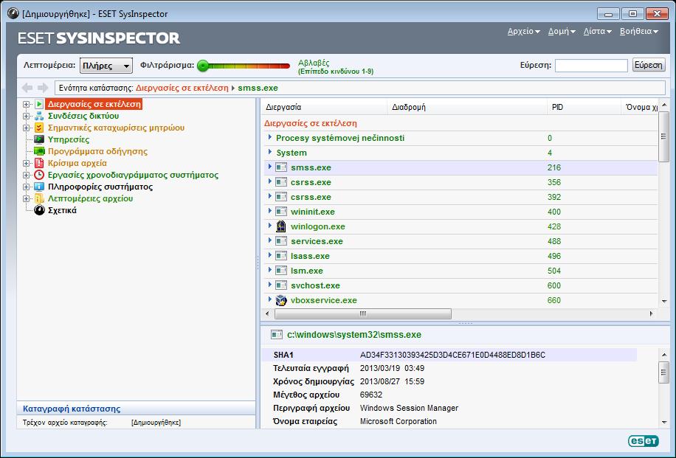The image size is (676, 458).
Task: Click the Διεργασίες σε εκτέλεση tree icon
Action: 39,104
